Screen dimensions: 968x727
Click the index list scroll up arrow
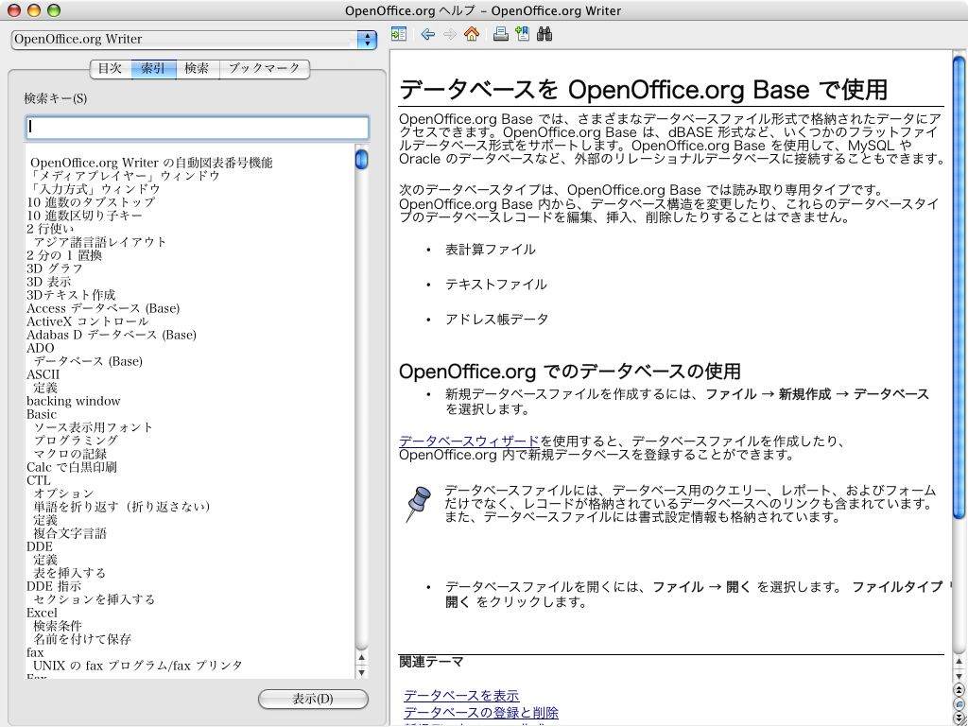(x=362, y=658)
